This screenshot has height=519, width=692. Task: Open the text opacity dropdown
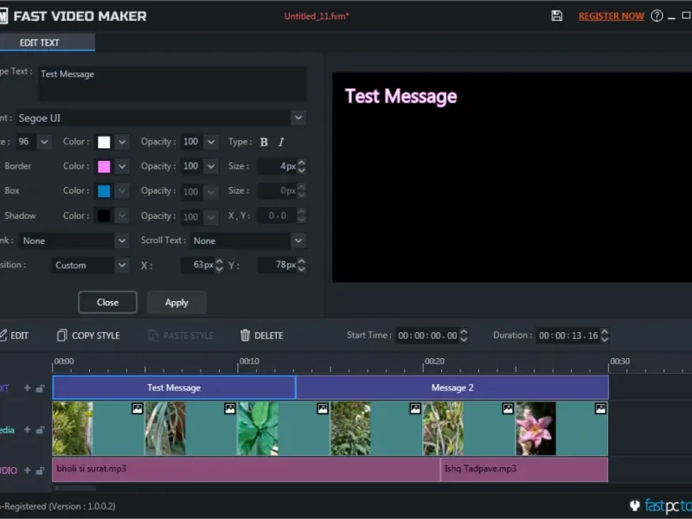[x=211, y=142]
